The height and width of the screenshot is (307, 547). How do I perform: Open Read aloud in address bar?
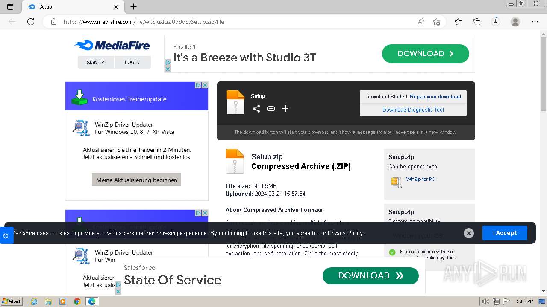421,22
